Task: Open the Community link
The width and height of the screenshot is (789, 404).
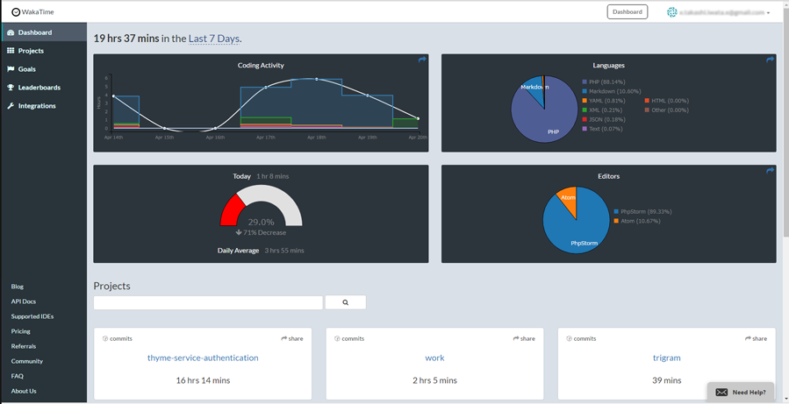Action: point(27,361)
